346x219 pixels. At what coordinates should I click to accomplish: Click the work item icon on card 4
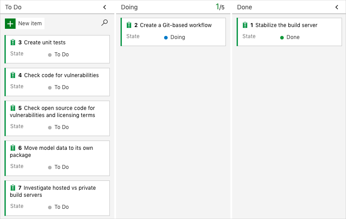[x=13, y=75]
